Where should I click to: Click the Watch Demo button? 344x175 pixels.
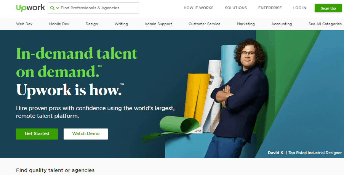click(x=86, y=134)
